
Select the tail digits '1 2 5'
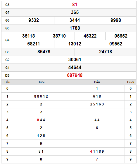point(41,136)
